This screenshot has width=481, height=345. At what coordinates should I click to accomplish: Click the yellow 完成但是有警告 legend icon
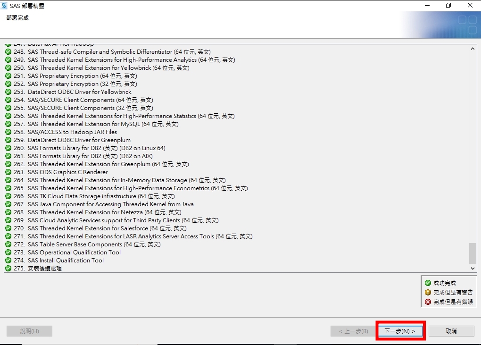pos(428,293)
